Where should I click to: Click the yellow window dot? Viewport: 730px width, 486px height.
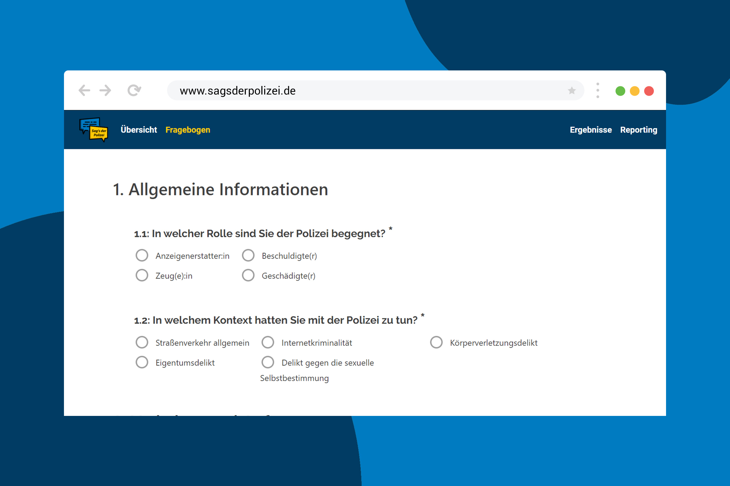click(x=635, y=91)
